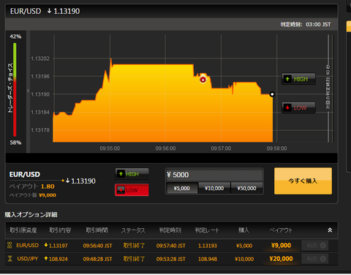Click the 1.13202 price axis label

40,59
